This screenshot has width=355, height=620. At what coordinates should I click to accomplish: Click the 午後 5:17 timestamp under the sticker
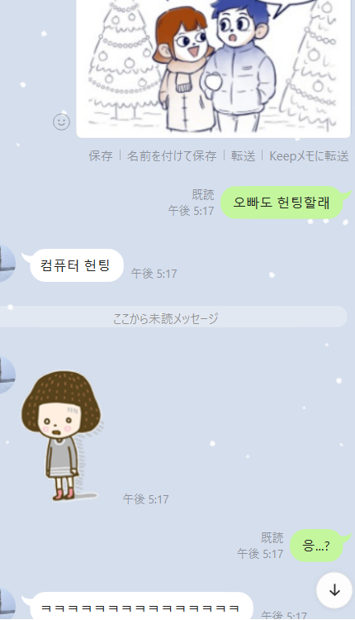click(x=145, y=499)
